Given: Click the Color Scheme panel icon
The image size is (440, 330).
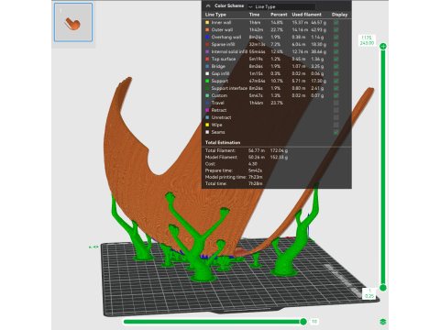Looking at the screenshot, I should 208,5.
